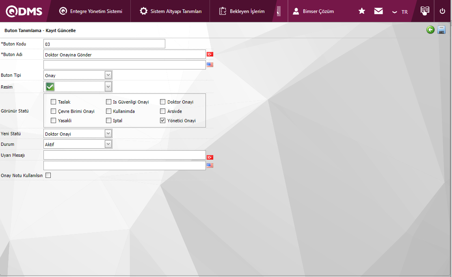
Task: Open the Durum dropdown set to Aktif
Action: click(108, 144)
